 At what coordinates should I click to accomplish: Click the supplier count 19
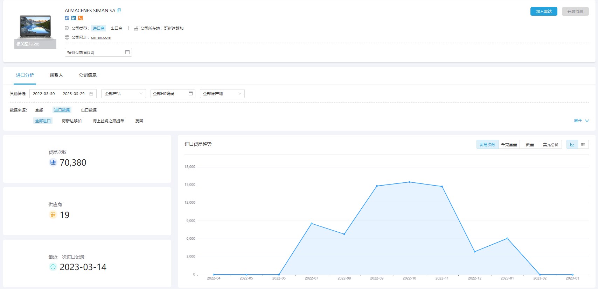(65, 215)
